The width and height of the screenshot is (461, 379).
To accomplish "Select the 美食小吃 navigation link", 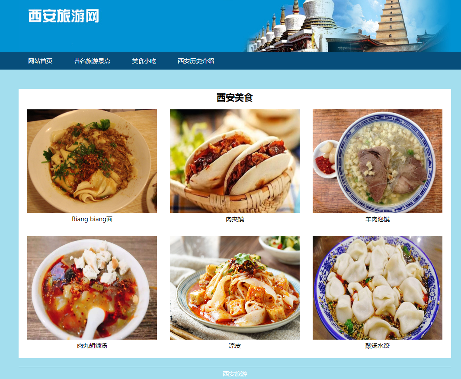I will point(144,61).
